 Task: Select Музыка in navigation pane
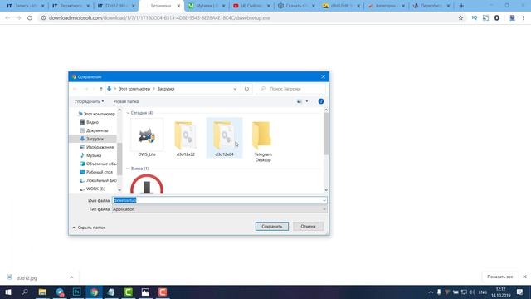[x=90, y=155]
